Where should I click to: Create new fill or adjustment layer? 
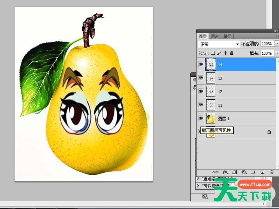[244, 172]
